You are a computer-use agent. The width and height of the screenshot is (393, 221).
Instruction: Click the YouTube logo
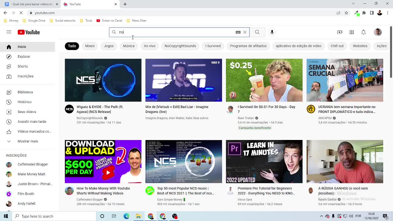[x=29, y=32]
